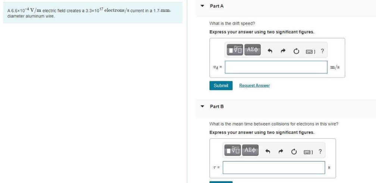
Task: Click undo arrow in Part A toolbar
Action: click(270, 51)
